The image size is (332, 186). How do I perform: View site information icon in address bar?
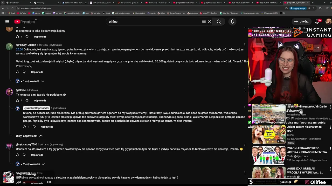point(18,8)
